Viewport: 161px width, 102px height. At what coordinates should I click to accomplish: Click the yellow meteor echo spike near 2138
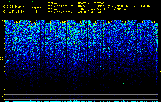[x=117, y=100]
